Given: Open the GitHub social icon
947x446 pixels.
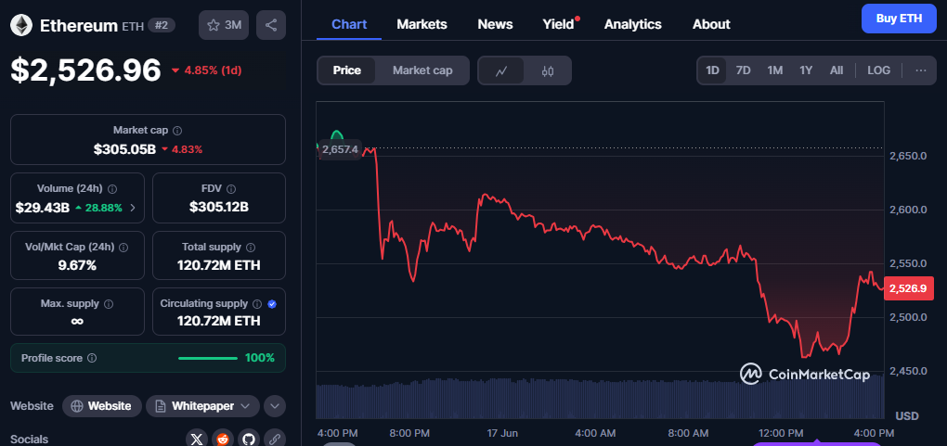Looking at the screenshot, I should tap(248, 439).
